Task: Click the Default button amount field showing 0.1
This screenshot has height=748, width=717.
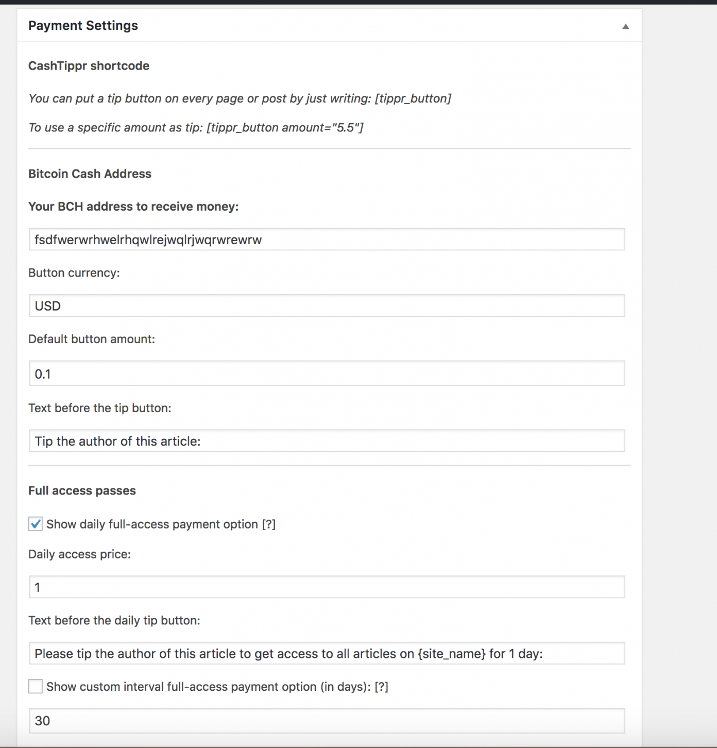Action: 328,373
